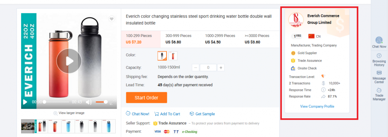Click the heart favorite icon on product image
388x137 pixels.
point(111,19)
